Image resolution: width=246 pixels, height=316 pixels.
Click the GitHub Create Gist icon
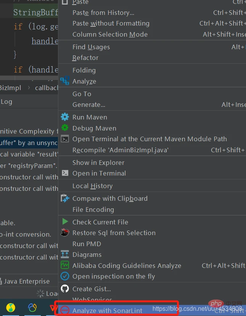(65, 289)
